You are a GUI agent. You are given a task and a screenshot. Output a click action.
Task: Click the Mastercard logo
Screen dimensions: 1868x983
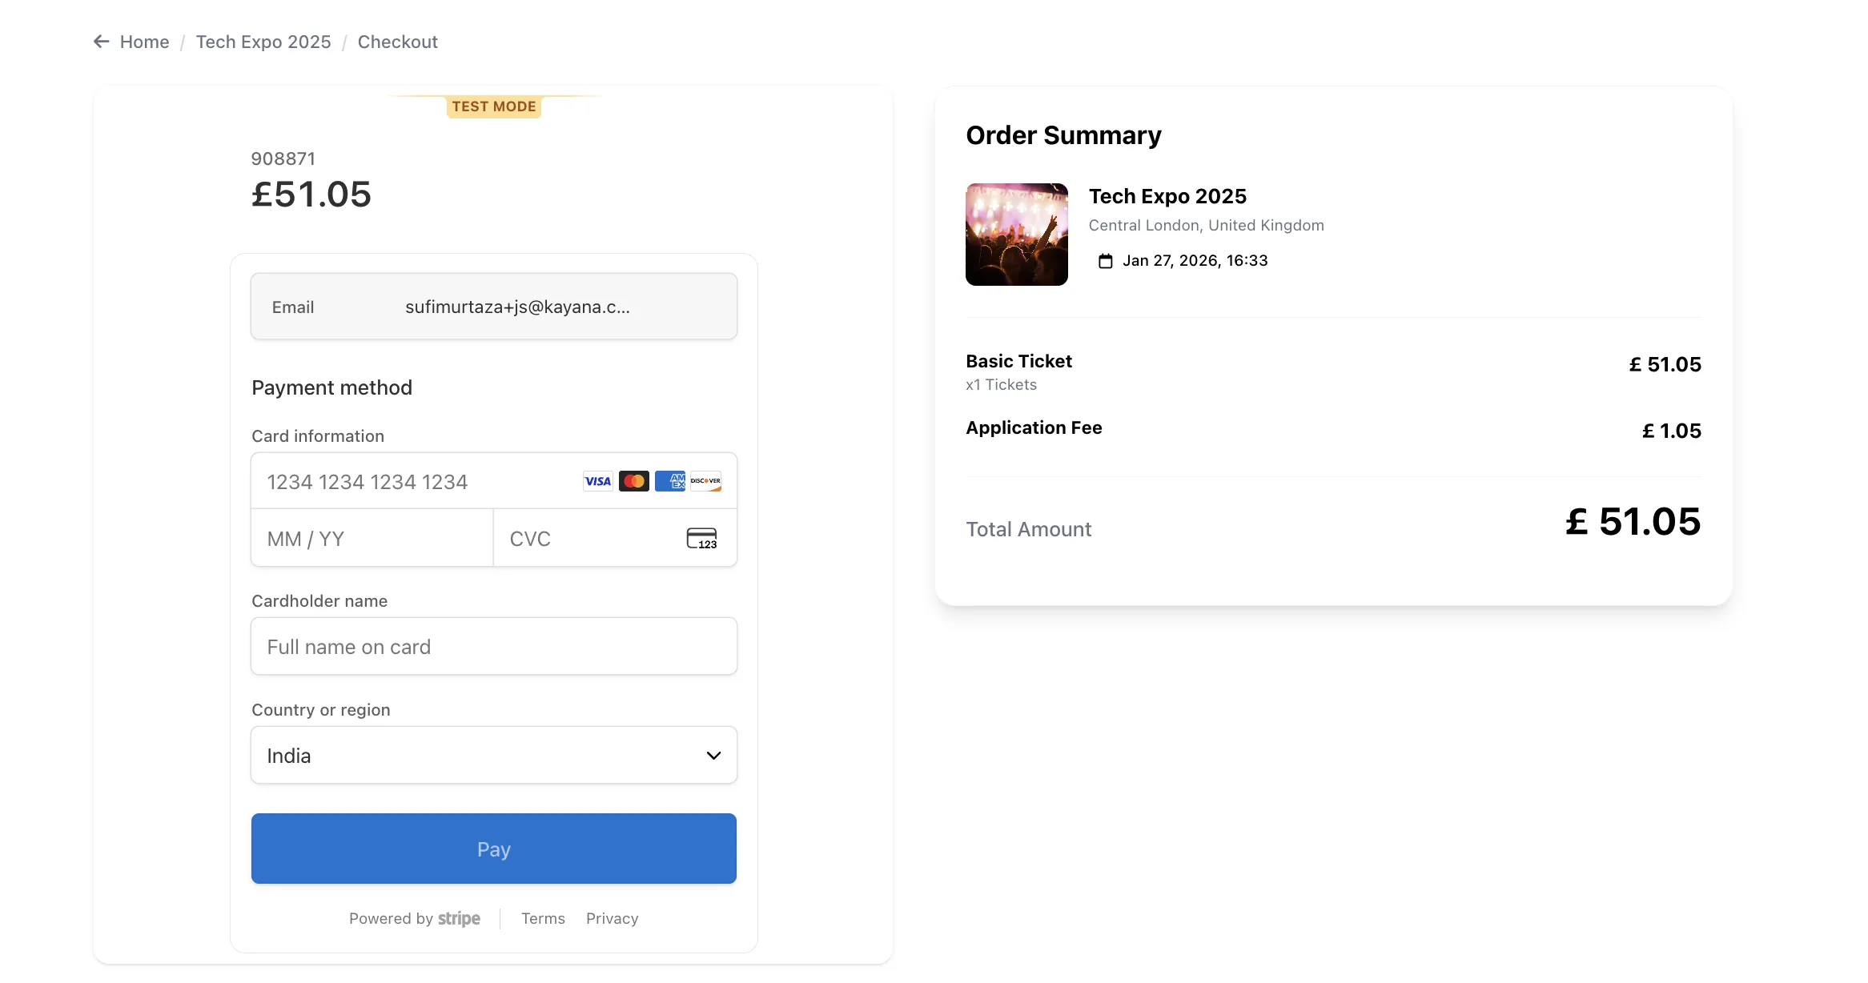point(634,481)
